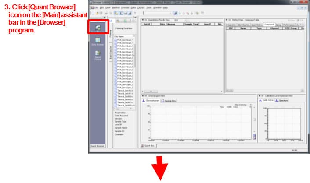Open the Layout menu
The image size is (310, 183).
coord(141,8)
